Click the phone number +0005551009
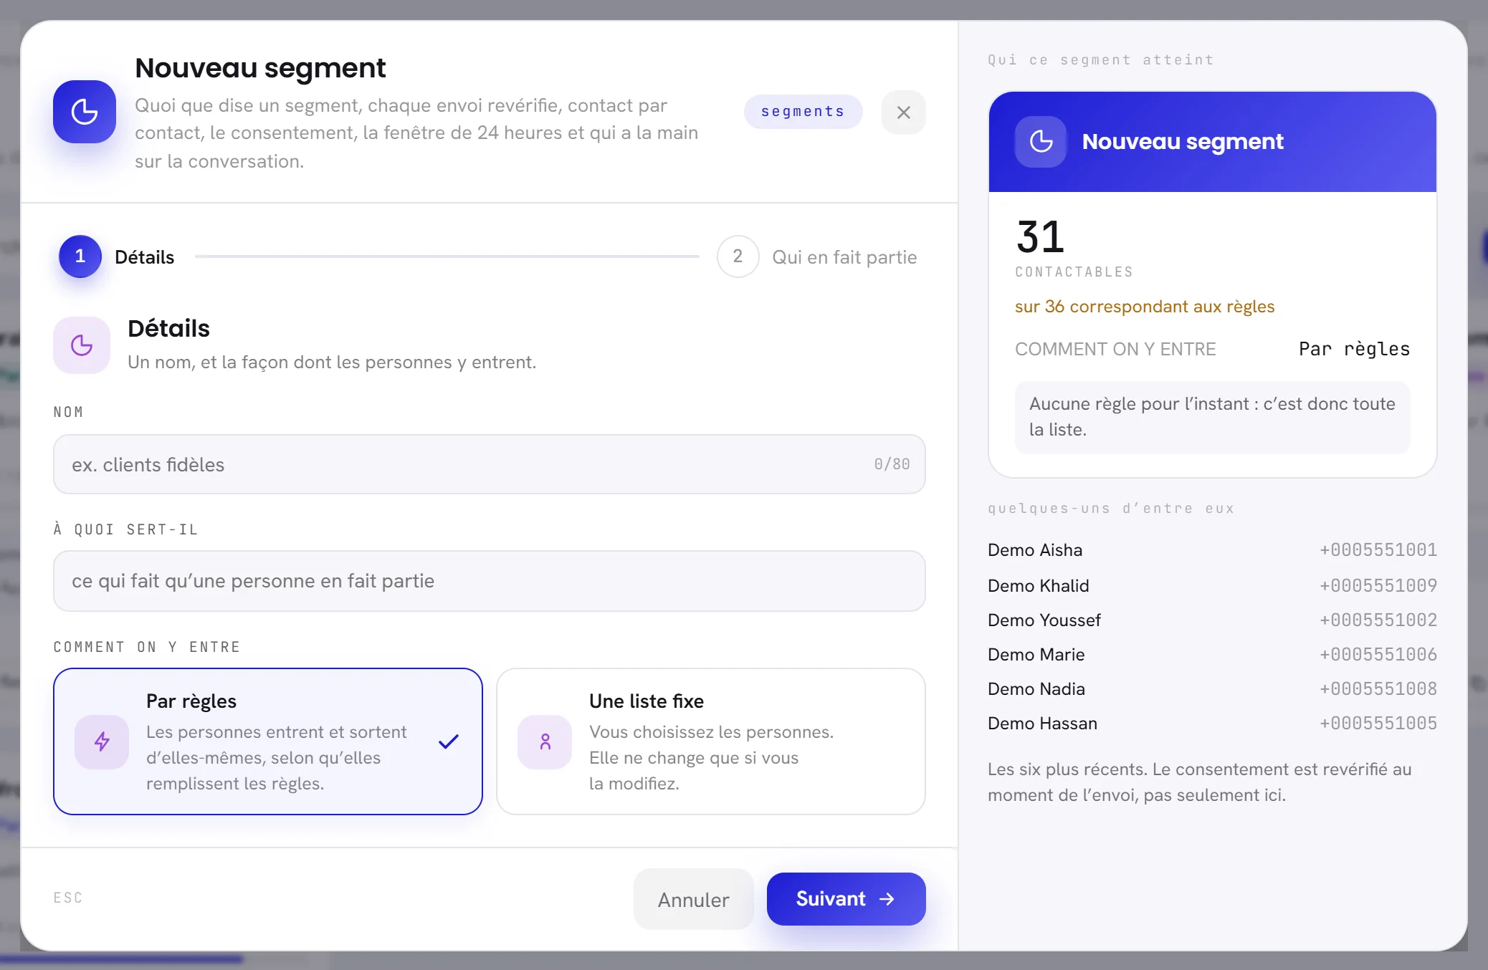This screenshot has height=970, width=1488. point(1378,585)
